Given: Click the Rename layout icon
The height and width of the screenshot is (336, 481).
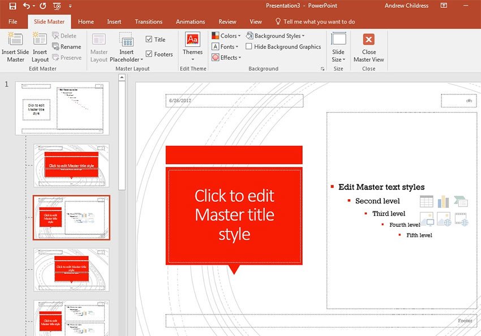Looking at the screenshot, I should pos(55,46).
